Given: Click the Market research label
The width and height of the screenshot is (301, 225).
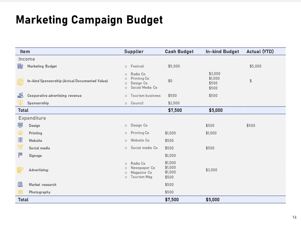Looking at the screenshot, I should point(43,185).
